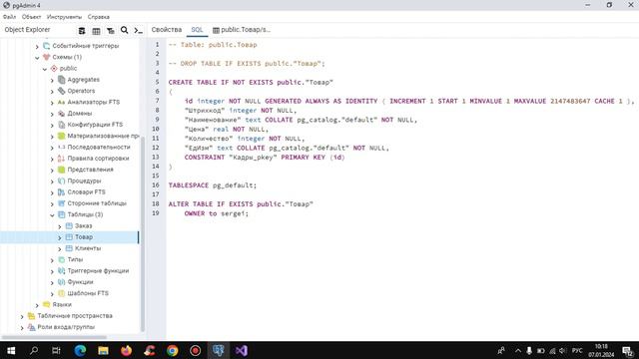Open the Объект menu

click(31, 17)
